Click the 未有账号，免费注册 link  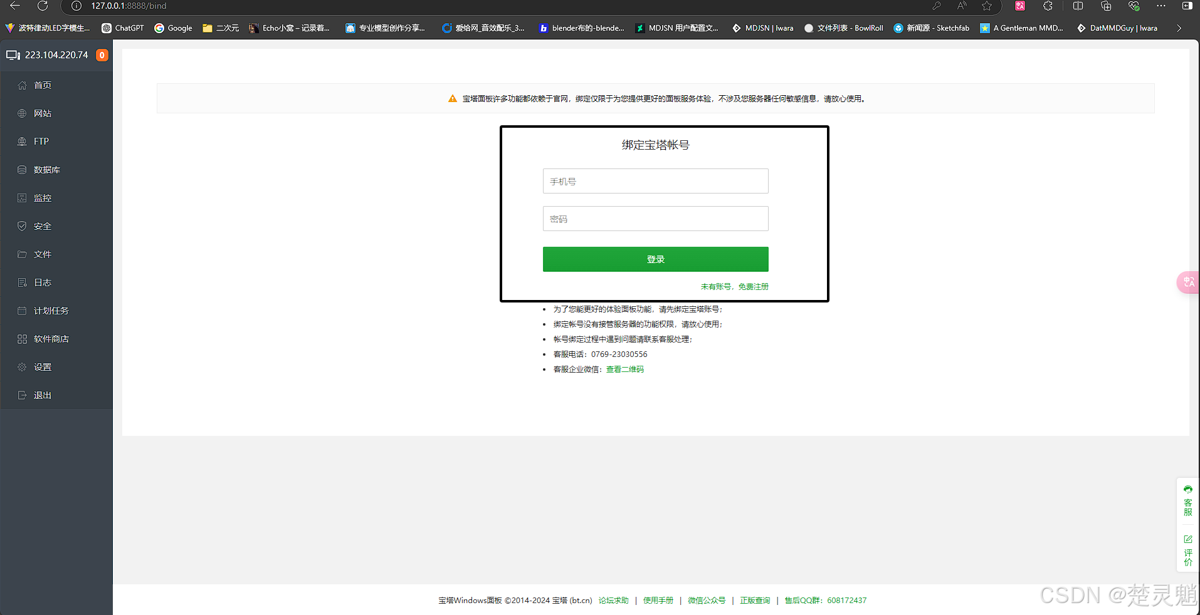734,287
